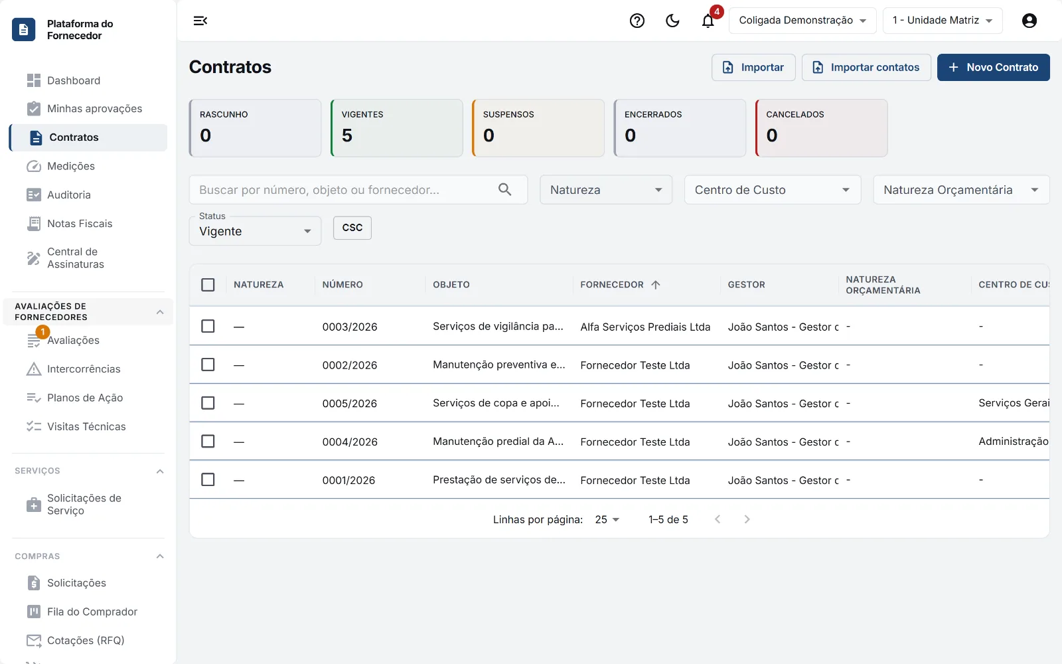Select checkbox for contract 0004/2026
The width and height of the screenshot is (1062, 664).
click(208, 442)
